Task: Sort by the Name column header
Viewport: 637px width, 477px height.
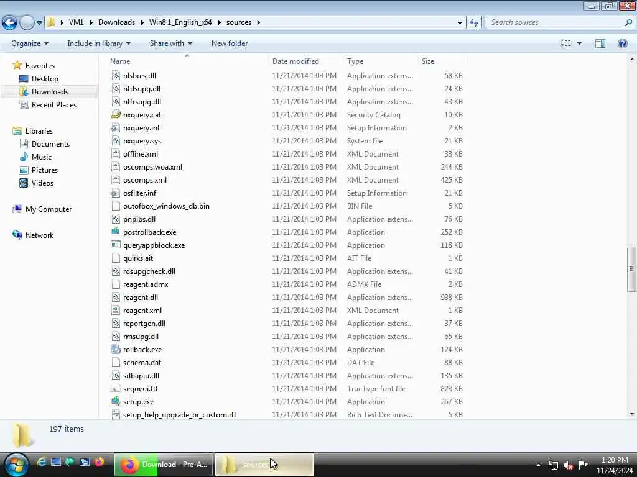Action: [x=120, y=61]
